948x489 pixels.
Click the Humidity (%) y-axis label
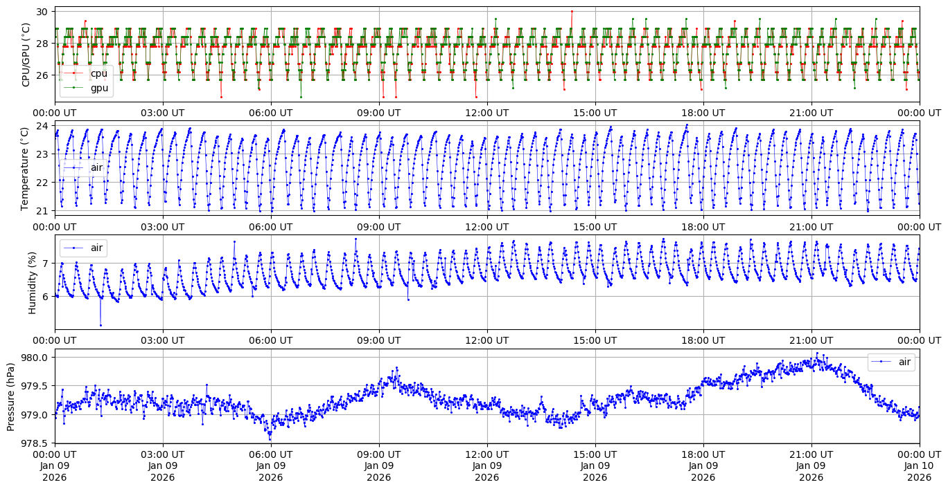coord(32,282)
